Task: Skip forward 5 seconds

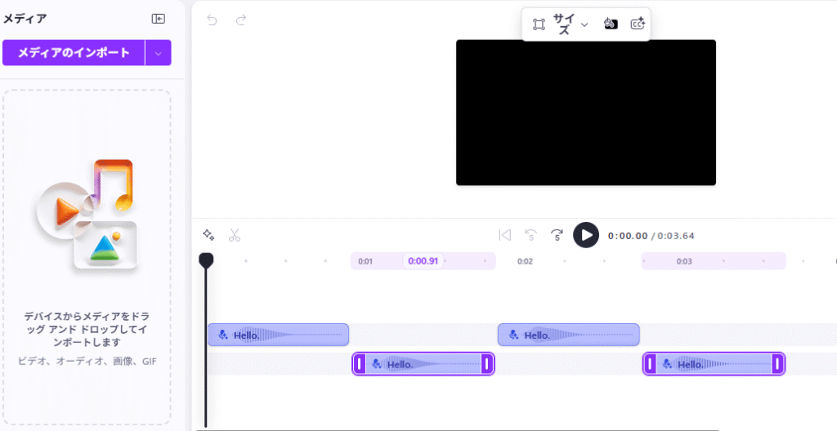Action: tap(557, 235)
